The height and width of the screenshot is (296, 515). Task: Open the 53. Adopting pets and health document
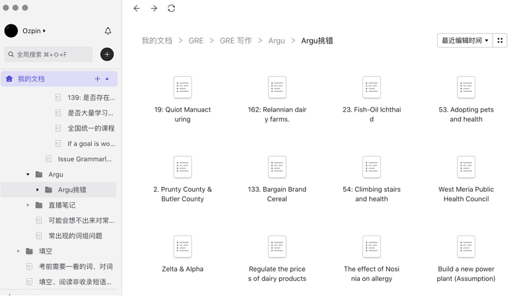pyautogui.click(x=466, y=87)
